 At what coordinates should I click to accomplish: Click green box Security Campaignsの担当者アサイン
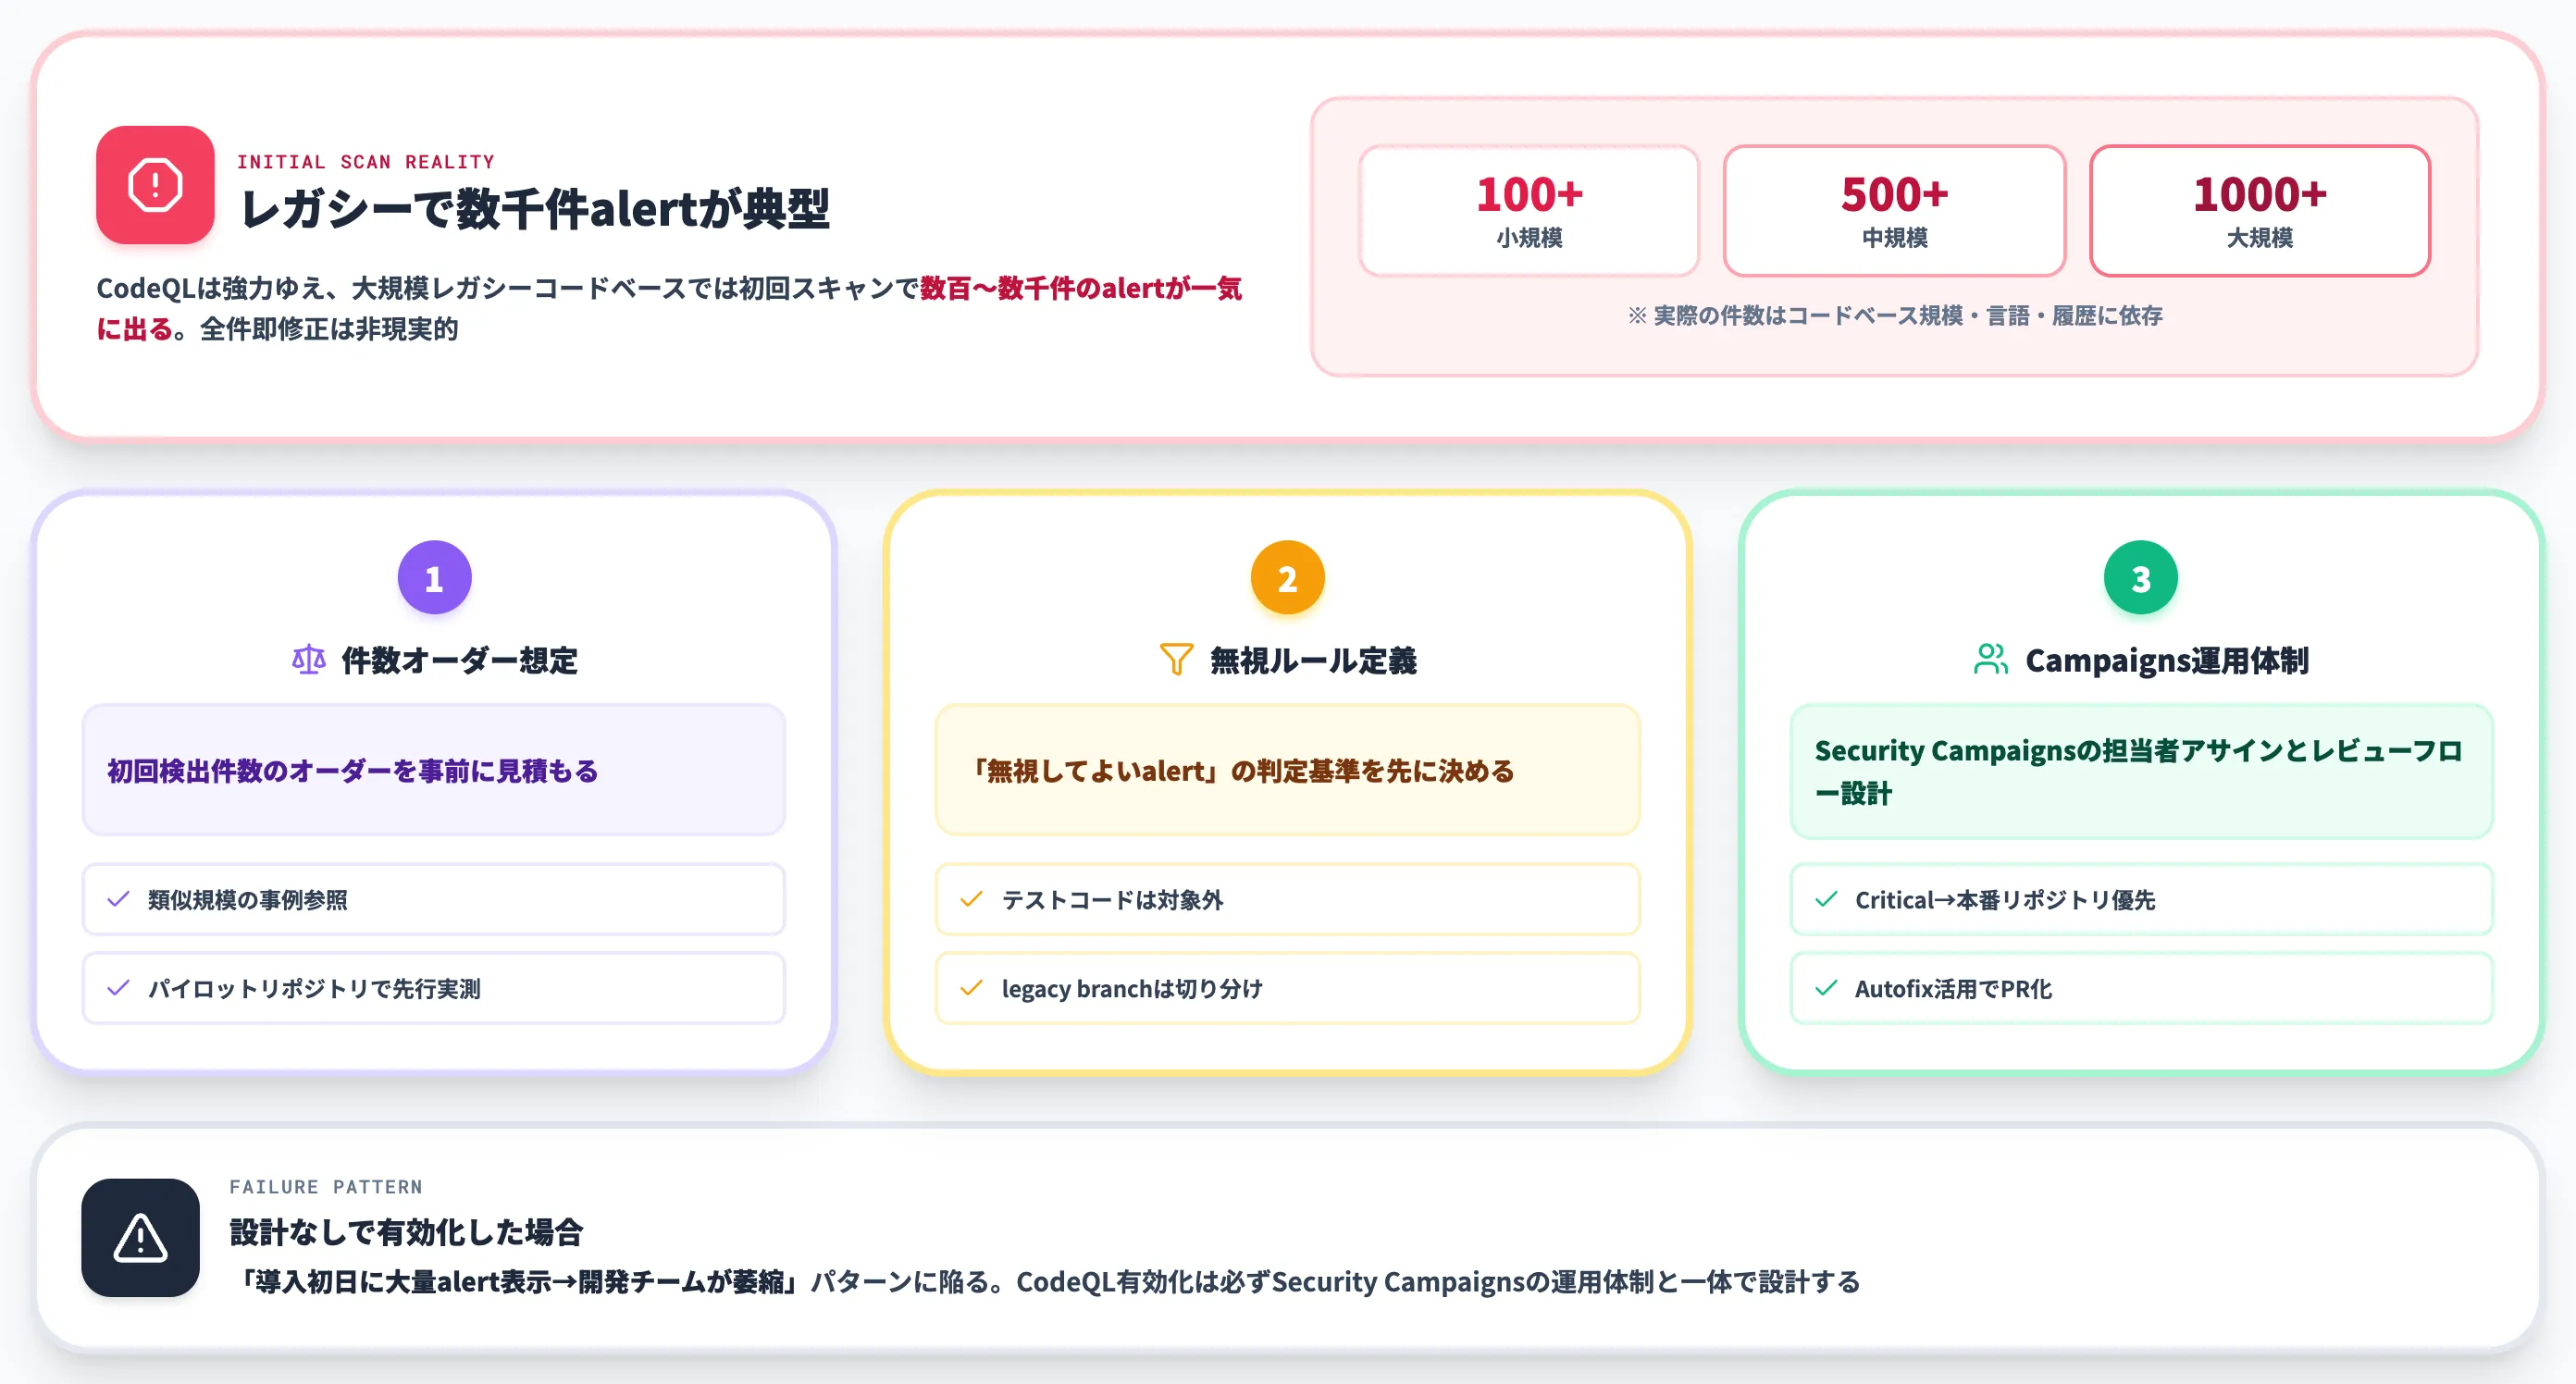(2141, 771)
